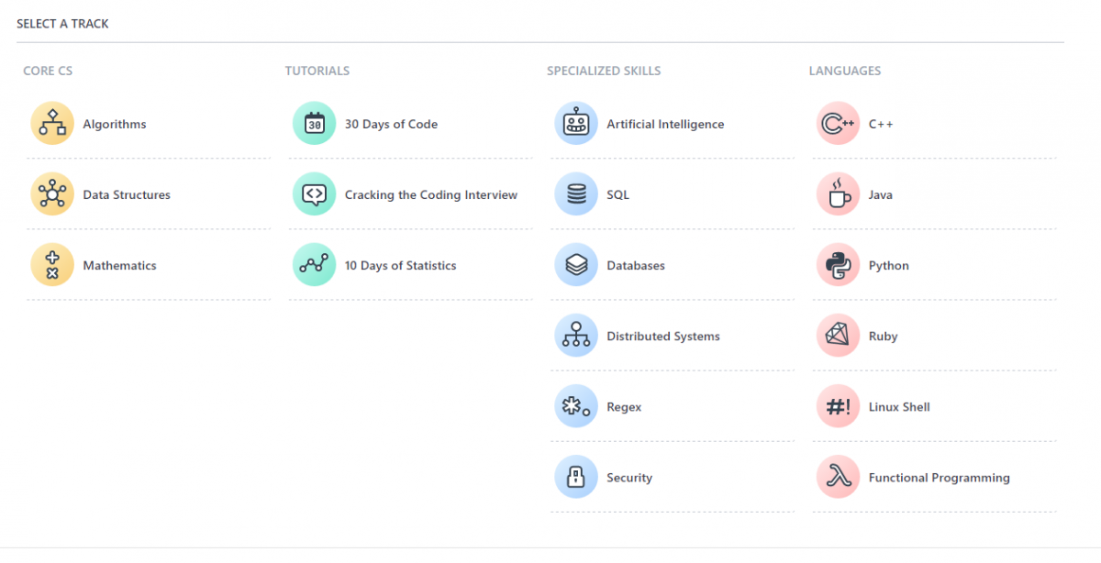Choose the Artificial Intelligence robot icon
1101x563 pixels.
coord(576,124)
